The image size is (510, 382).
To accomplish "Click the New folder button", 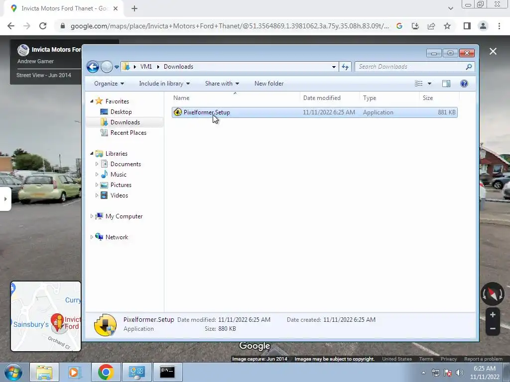I will 269,84.
